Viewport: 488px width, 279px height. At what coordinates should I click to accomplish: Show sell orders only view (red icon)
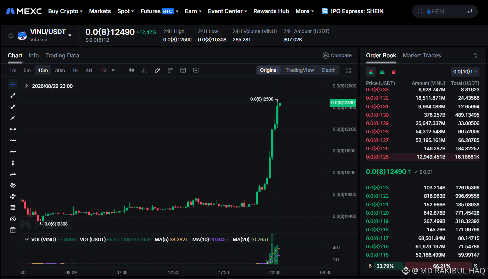[394, 72]
